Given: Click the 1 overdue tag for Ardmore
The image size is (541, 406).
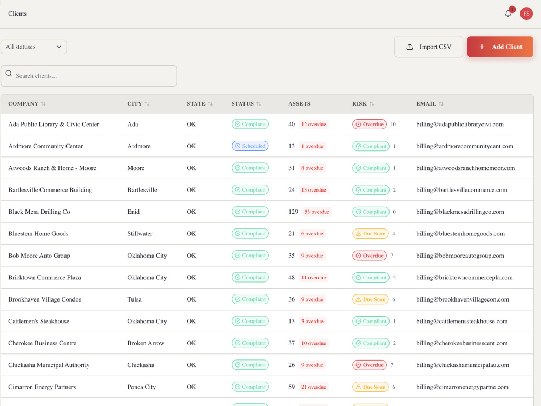Looking at the screenshot, I should (x=312, y=146).
